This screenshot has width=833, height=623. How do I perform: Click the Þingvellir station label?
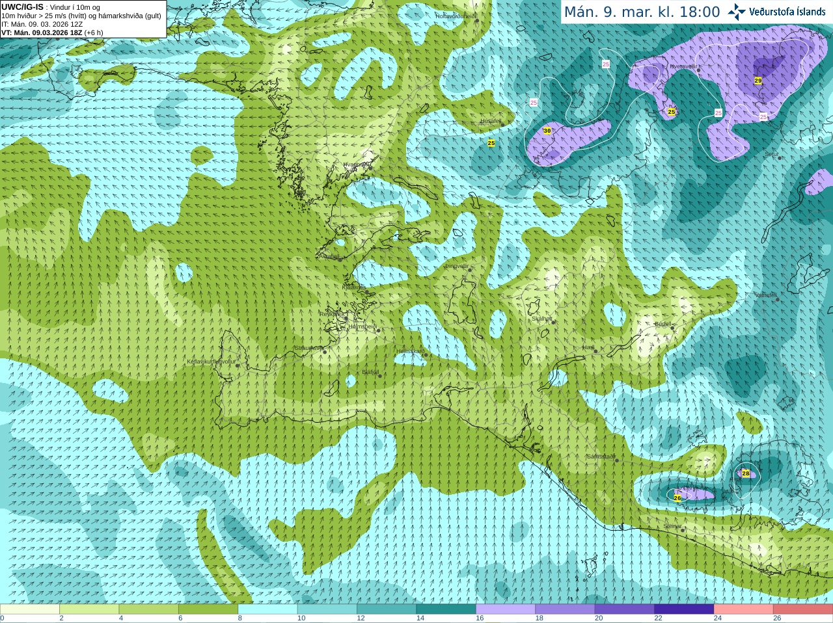(x=457, y=266)
